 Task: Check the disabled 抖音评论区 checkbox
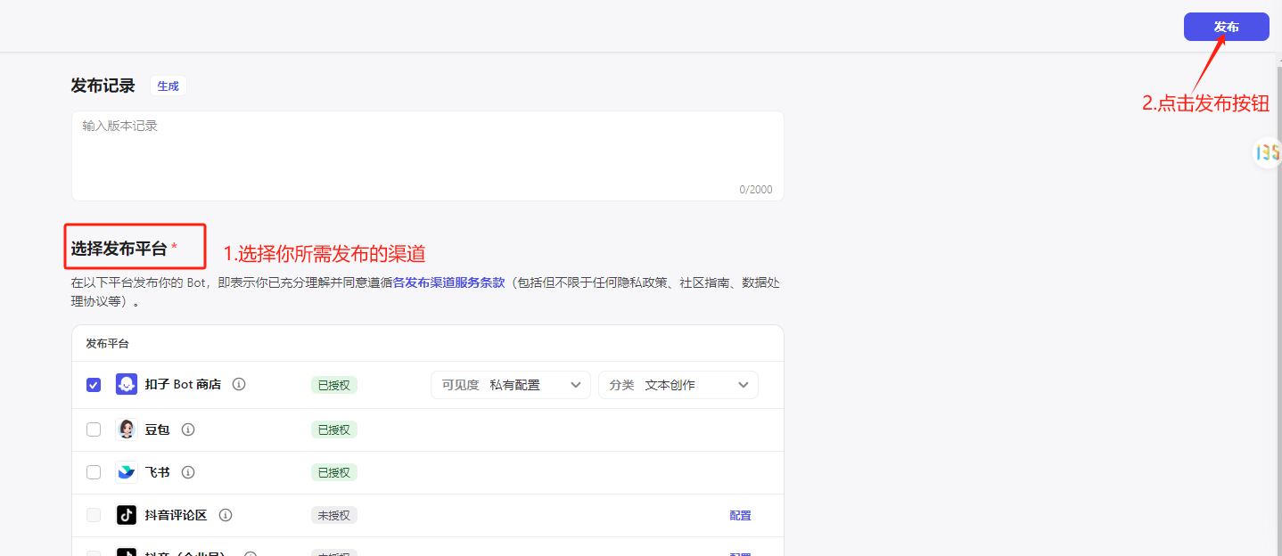click(94, 515)
